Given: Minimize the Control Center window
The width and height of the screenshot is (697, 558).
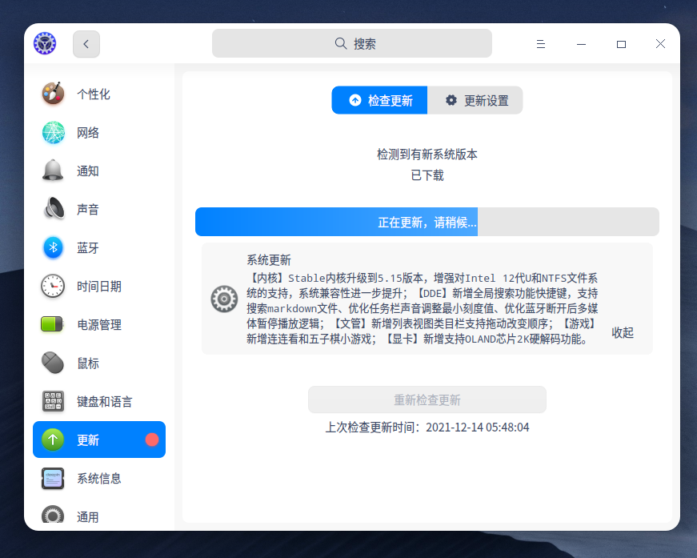Looking at the screenshot, I should pos(581,43).
